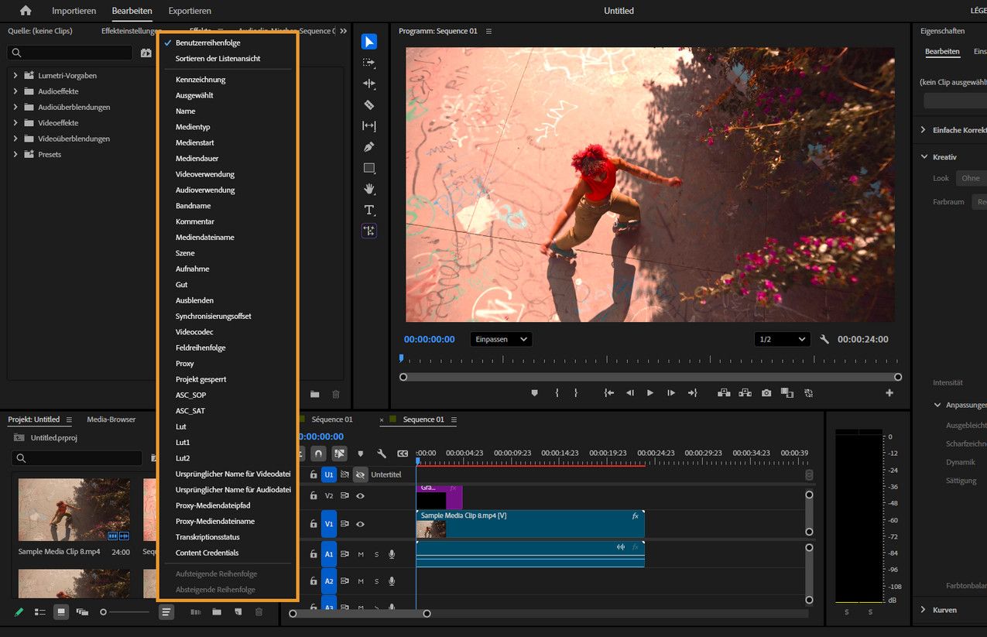The width and height of the screenshot is (987, 637).
Task: Click the export frame camera icon
Action: tap(766, 393)
